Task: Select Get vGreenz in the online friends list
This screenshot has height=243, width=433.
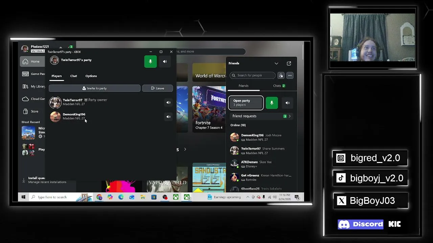Action: 261,178
